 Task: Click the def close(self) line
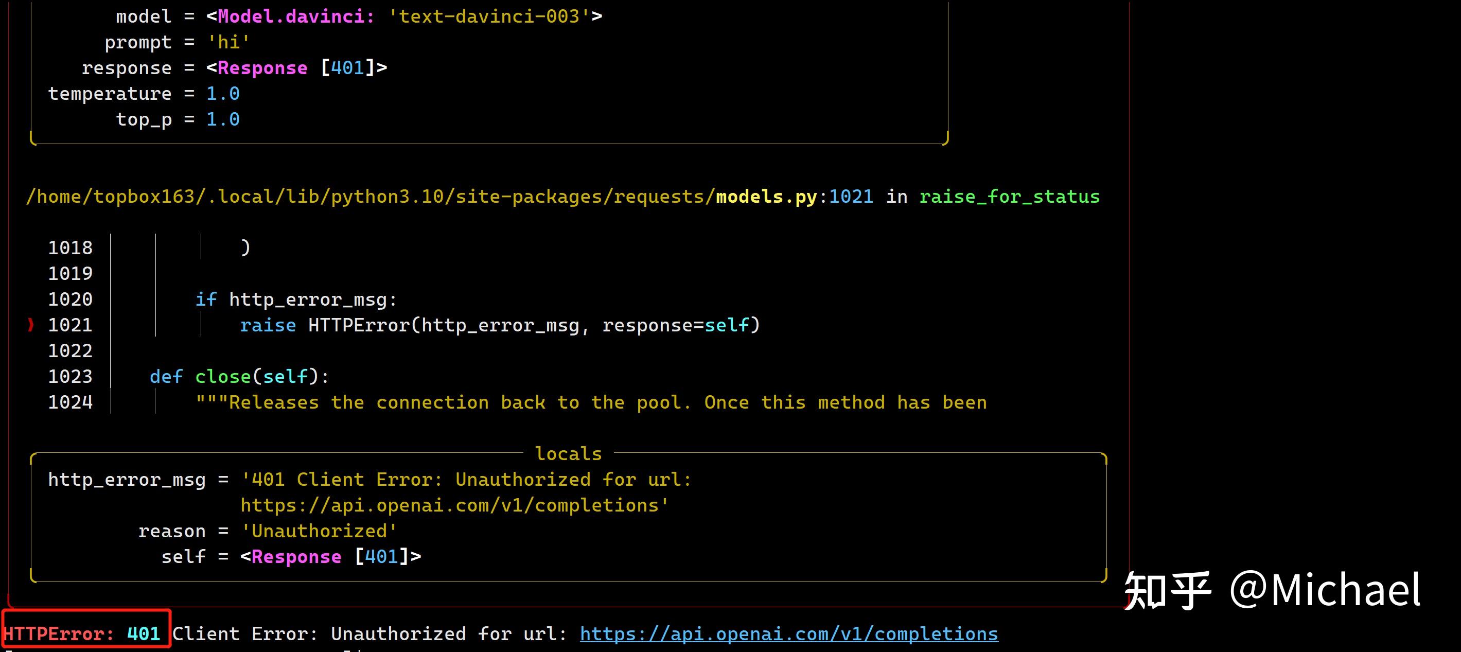tap(239, 377)
